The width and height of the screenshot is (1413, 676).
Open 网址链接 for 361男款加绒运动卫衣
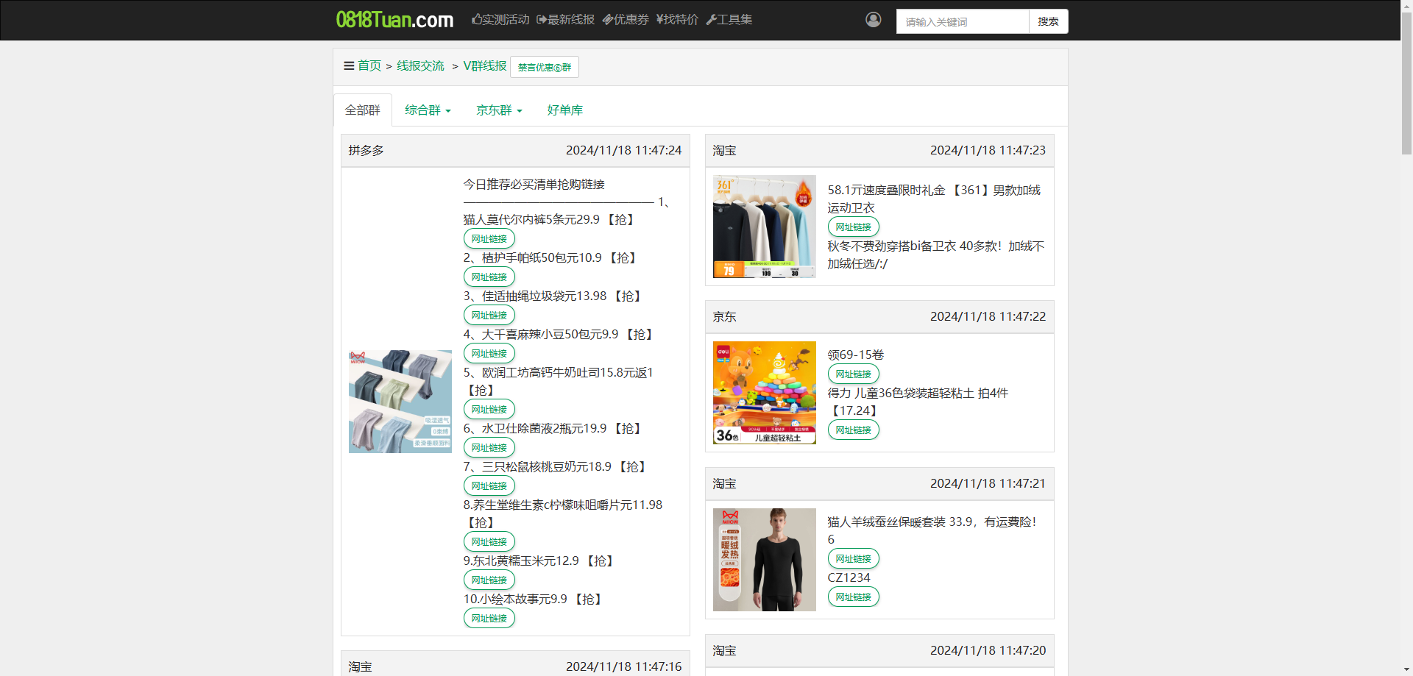point(853,227)
